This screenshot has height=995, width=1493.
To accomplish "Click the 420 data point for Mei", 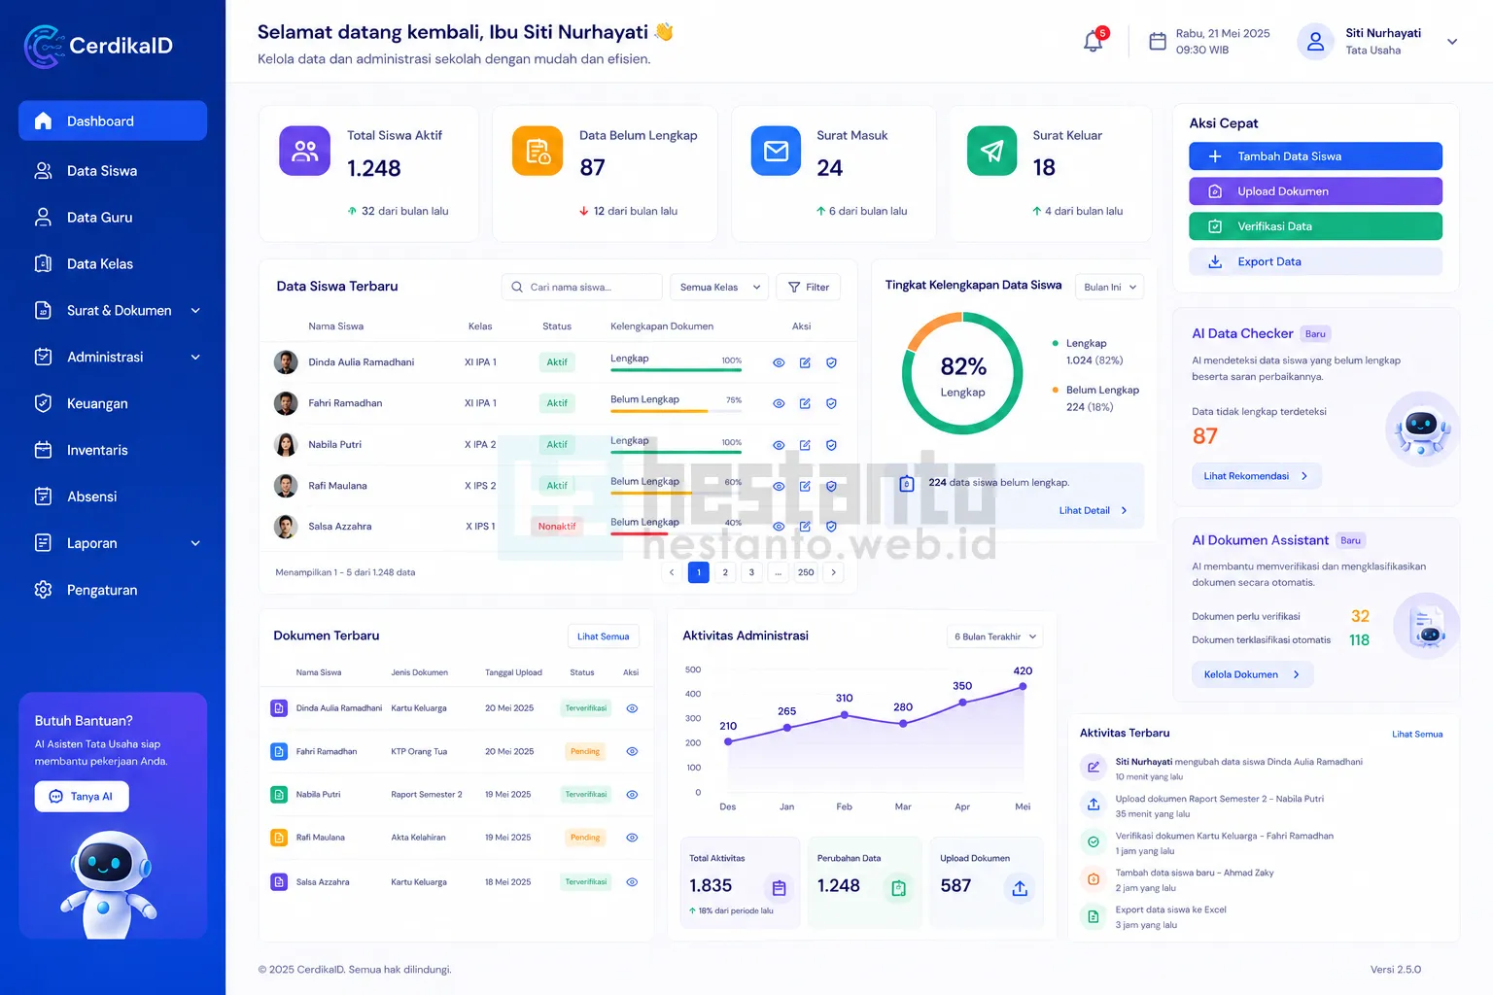I will click(x=1023, y=686).
